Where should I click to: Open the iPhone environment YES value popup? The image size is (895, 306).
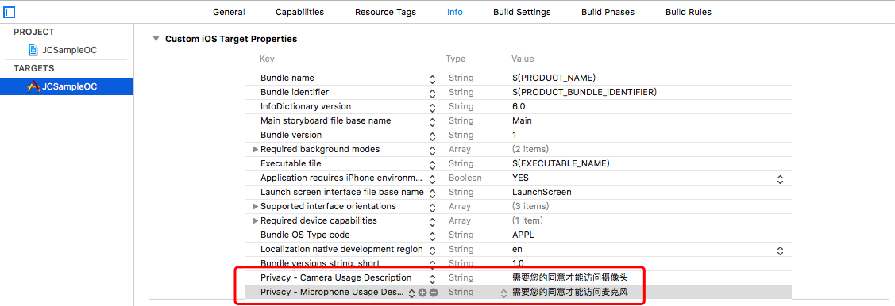click(780, 178)
